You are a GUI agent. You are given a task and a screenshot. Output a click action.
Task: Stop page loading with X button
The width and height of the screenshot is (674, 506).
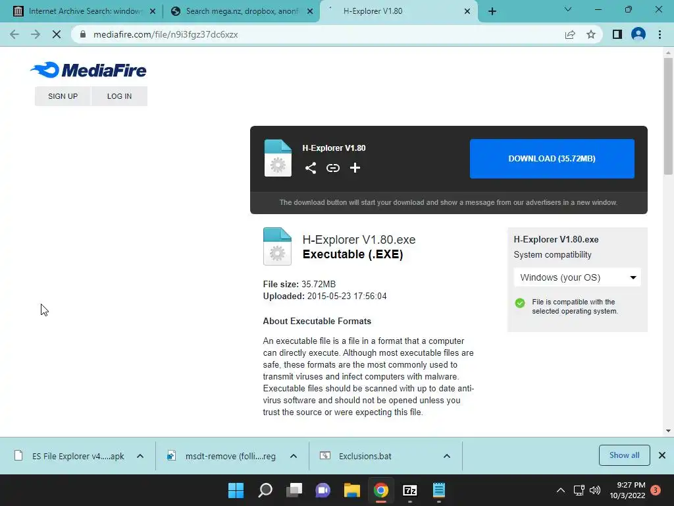[x=57, y=34]
